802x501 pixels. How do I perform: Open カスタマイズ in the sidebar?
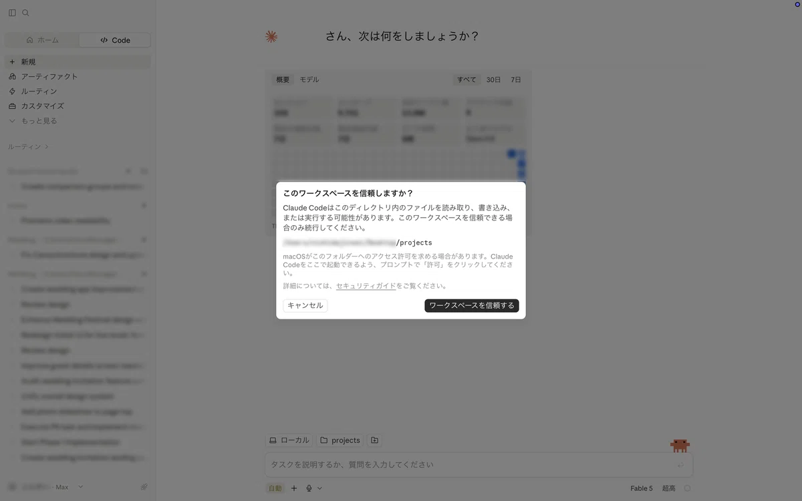click(78, 106)
